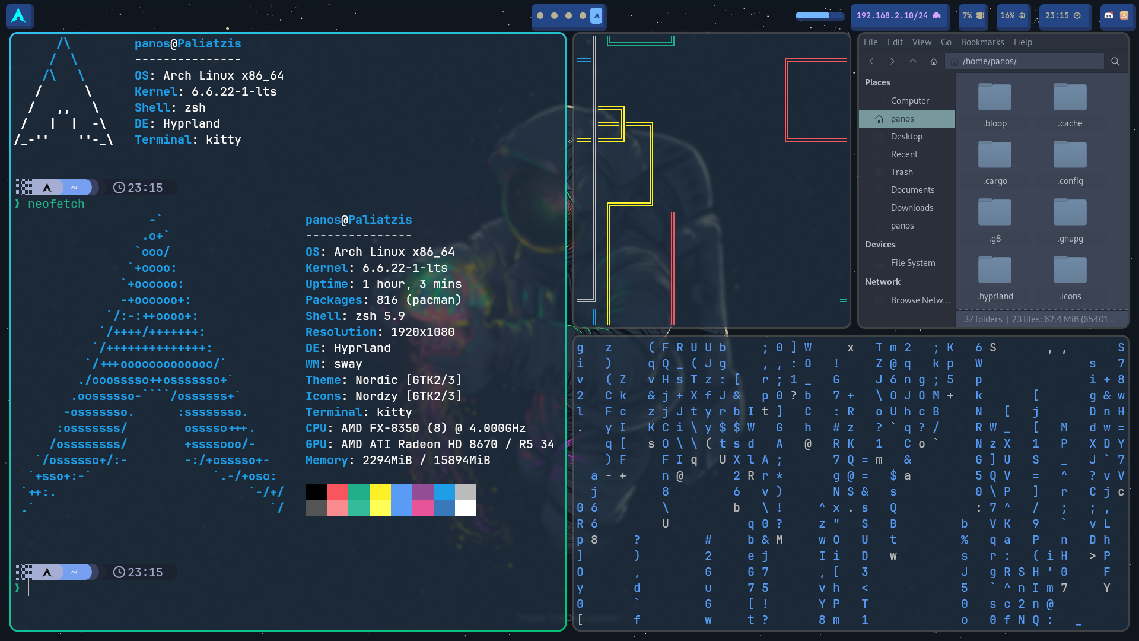The image size is (1139, 641).
Task: Open the View menu
Action: (x=921, y=42)
